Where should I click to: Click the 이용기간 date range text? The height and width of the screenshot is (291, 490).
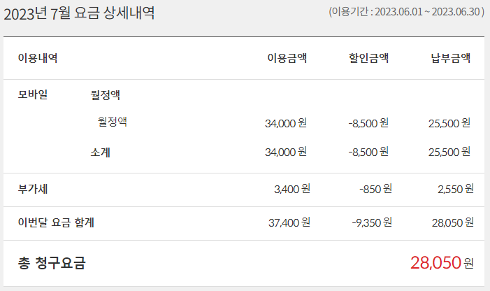click(x=406, y=12)
